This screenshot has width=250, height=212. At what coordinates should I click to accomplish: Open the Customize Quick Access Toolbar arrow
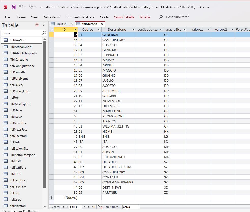click(41, 7)
